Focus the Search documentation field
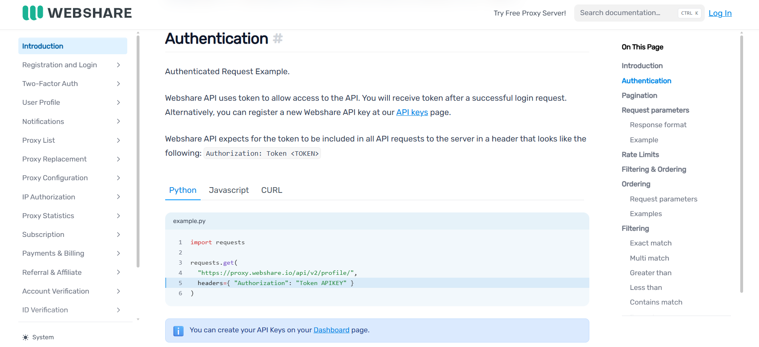Screen dimensions: 759x347 [x=624, y=13]
